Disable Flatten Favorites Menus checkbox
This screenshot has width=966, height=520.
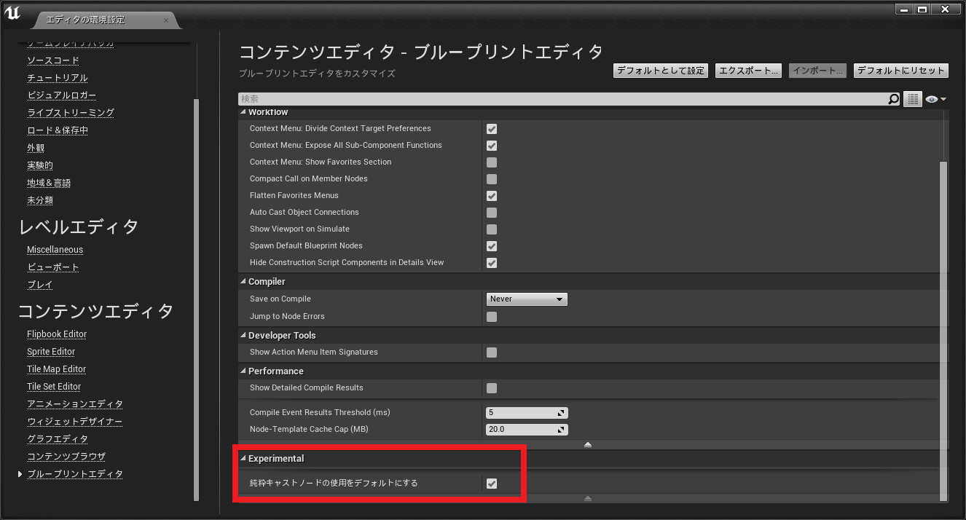pos(492,195)
